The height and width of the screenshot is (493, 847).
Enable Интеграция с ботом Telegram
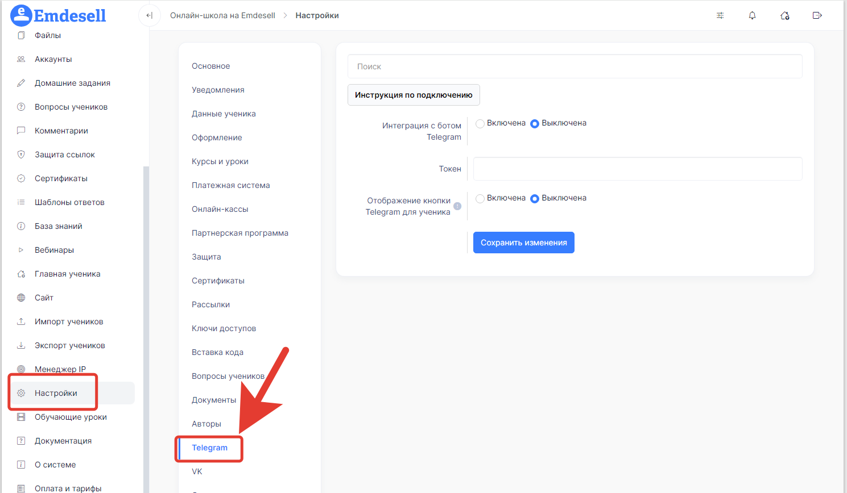(480, 123)
